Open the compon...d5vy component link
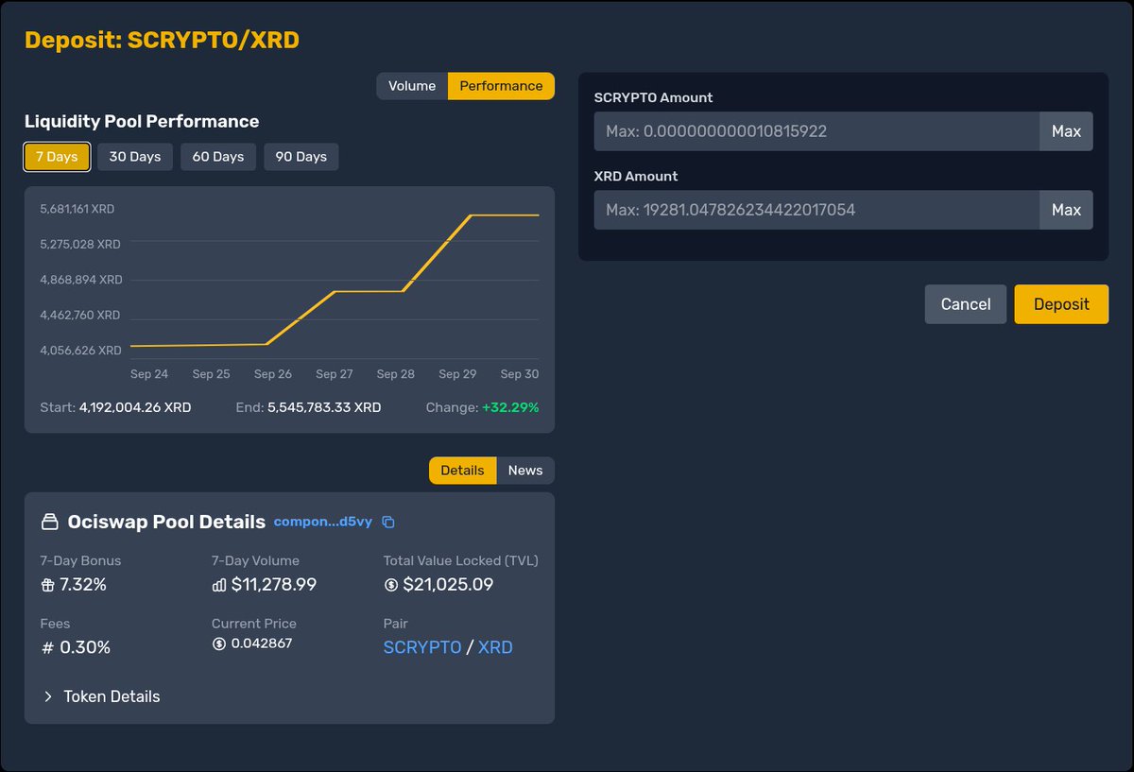 pos(323,522)
